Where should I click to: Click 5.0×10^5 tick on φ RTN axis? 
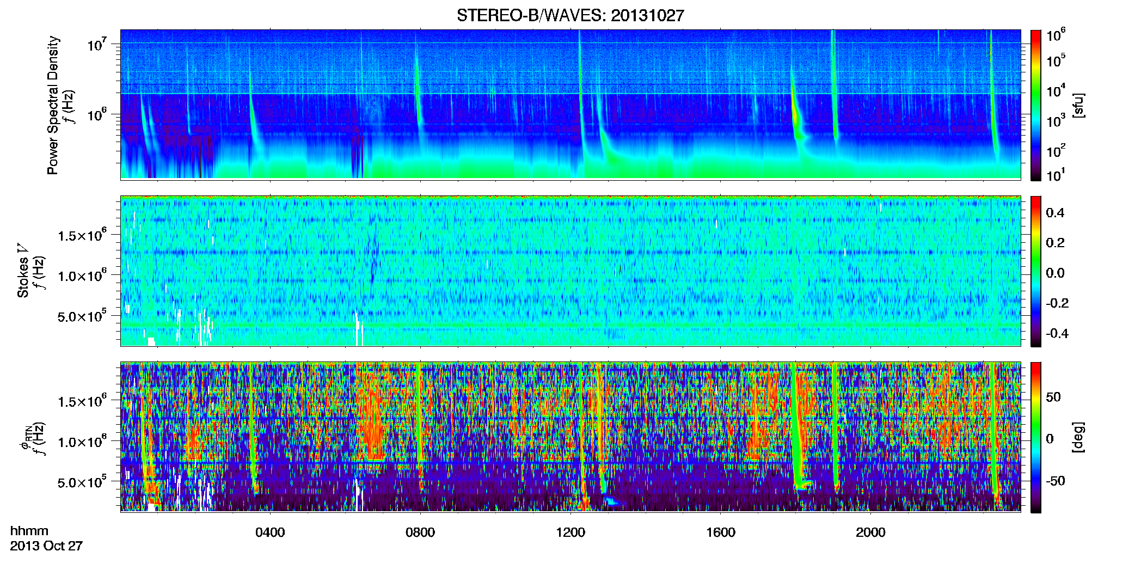pos(82,482)
